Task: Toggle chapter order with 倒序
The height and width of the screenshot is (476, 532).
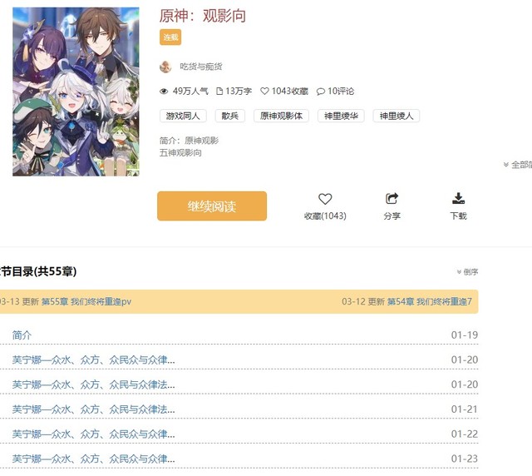Action: tap(467, 272)
